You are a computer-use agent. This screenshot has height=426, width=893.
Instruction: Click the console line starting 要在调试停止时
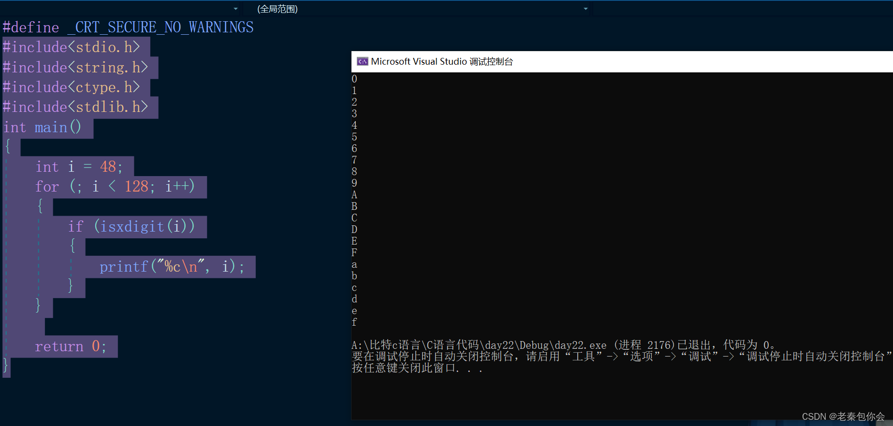click(622, 357)
